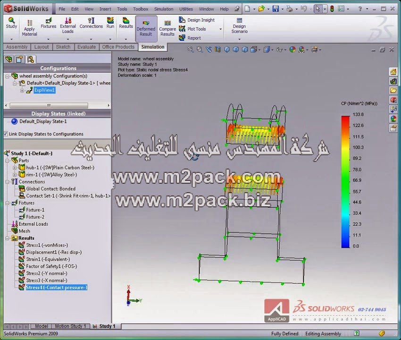The height and width of the screenshot is (340, 401).
Task: Collapse the Connections node
Action: [x=8, y=182]
